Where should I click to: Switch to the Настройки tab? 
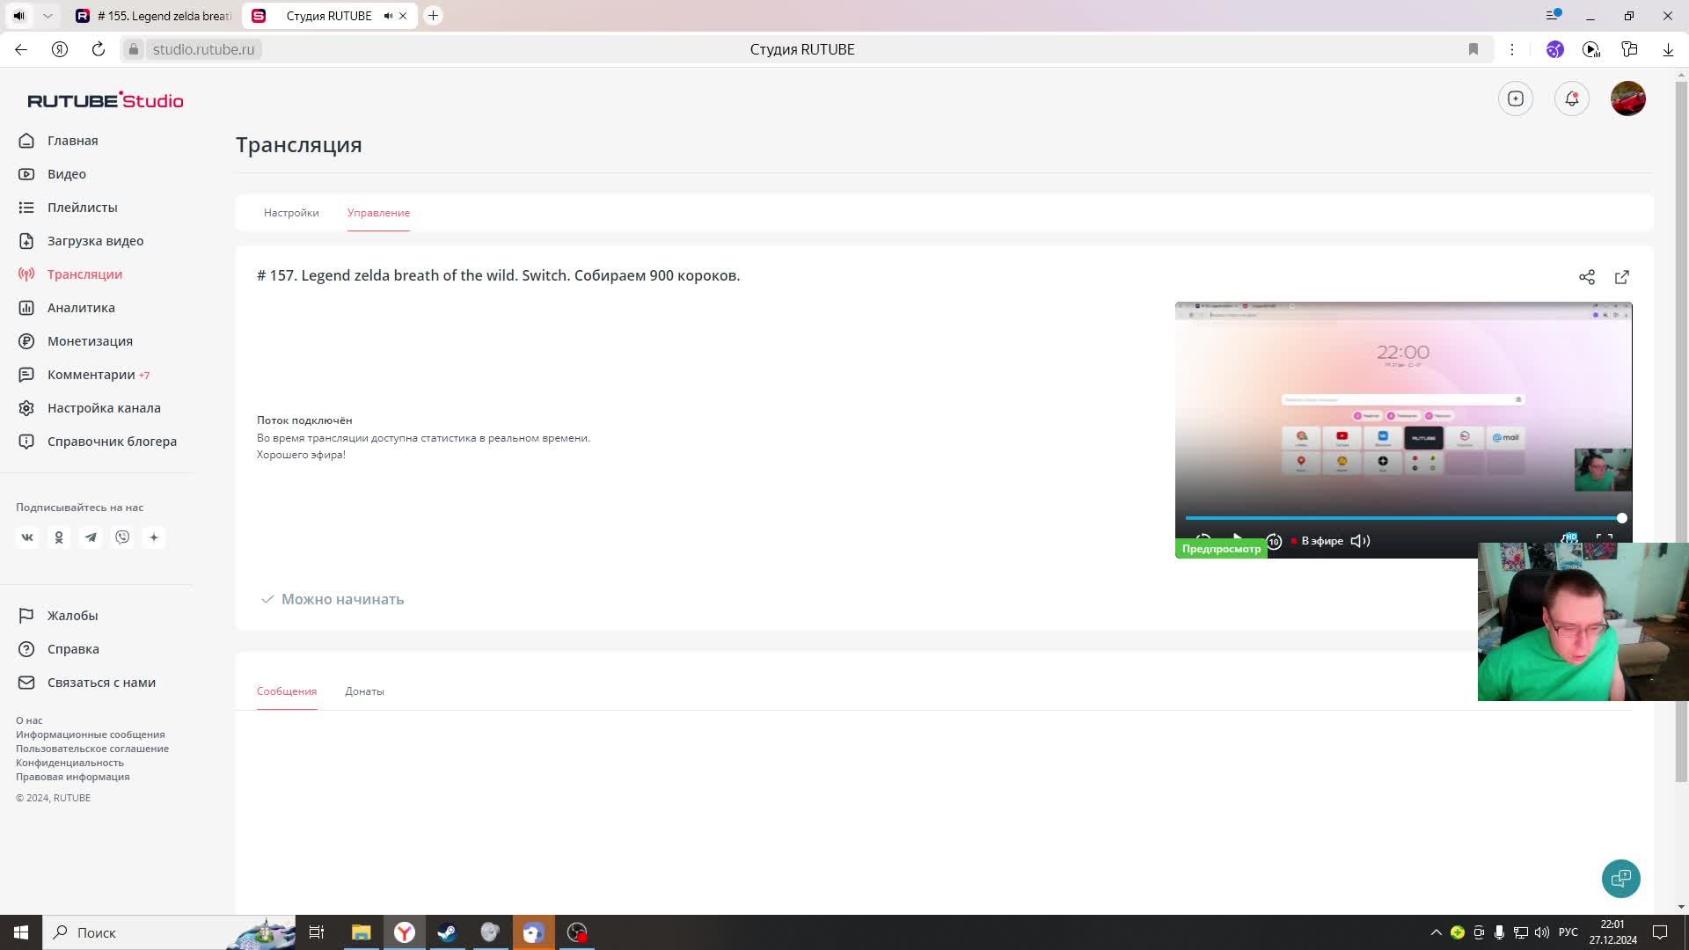[291, 213]
